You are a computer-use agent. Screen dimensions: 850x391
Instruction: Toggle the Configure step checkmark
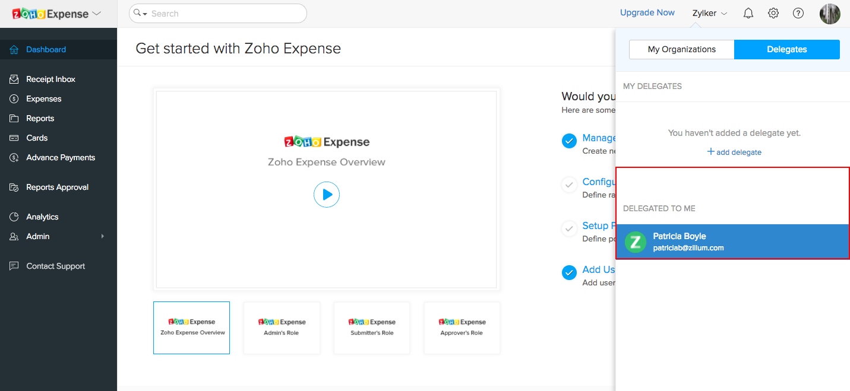pos(569,185)
